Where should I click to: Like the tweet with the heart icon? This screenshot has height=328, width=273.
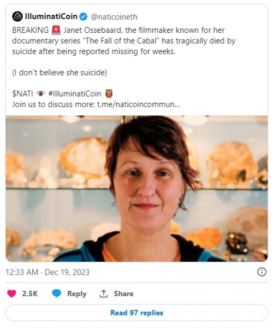(x=11, y=294)
